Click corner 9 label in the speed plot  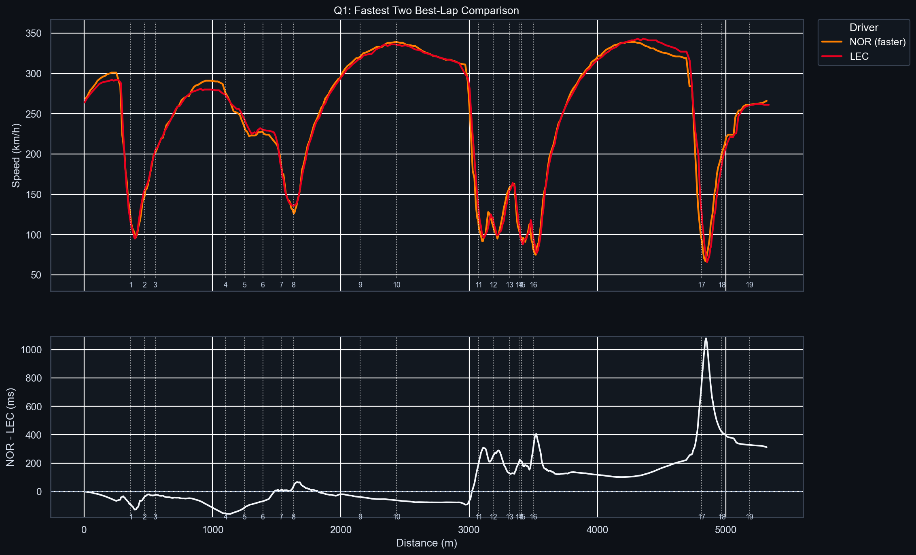(360, 285)
